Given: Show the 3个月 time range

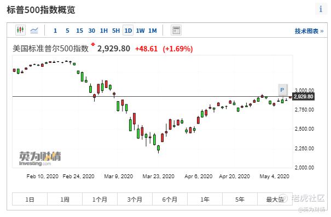Looking at the screenshot, I should pos(135,199).
